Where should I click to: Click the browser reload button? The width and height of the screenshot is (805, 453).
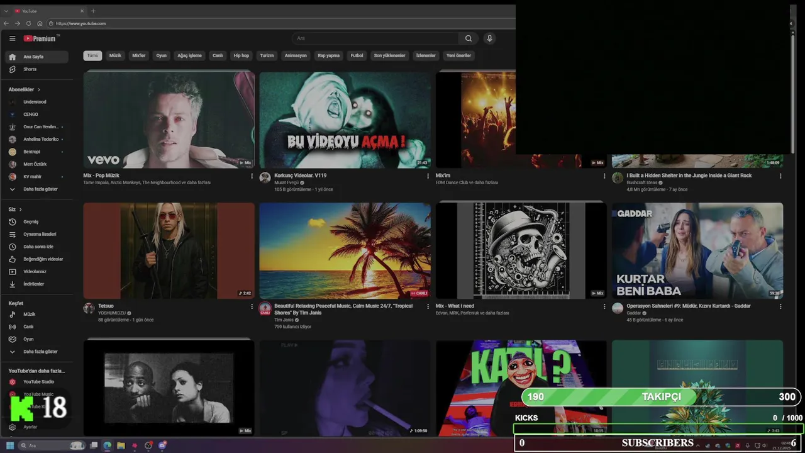(28, 23)
